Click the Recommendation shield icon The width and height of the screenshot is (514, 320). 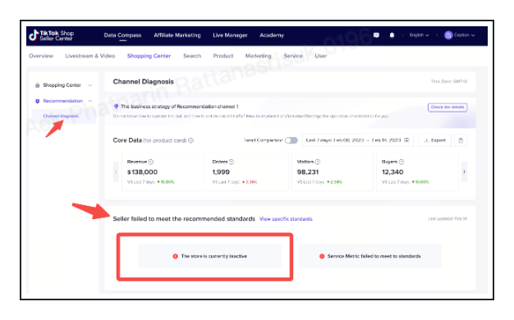point(38,101)
